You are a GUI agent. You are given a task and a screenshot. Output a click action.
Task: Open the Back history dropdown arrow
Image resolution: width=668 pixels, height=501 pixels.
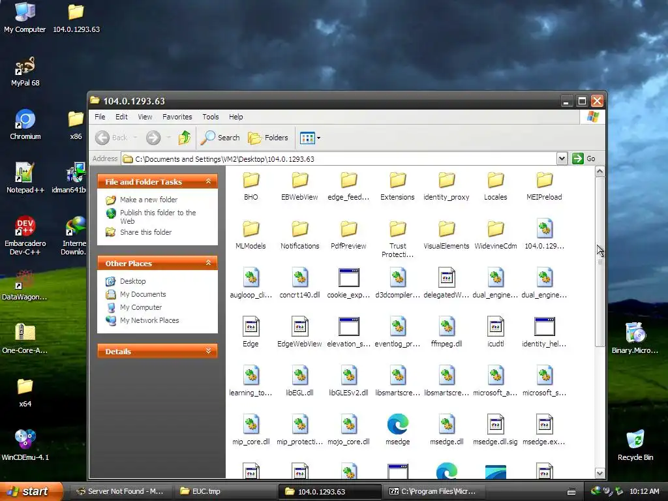(x=136, y=138)
